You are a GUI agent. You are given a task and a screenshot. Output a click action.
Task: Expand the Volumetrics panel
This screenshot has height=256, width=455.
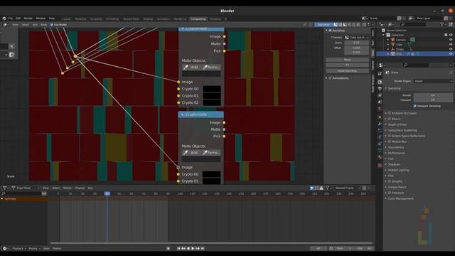click(x=396, y=147)
